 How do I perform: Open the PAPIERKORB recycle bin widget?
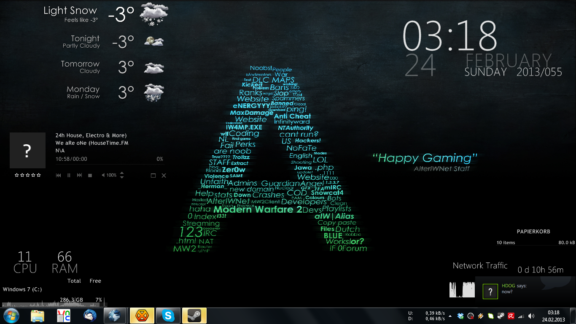pyautogui.click(x=533, y=232)
